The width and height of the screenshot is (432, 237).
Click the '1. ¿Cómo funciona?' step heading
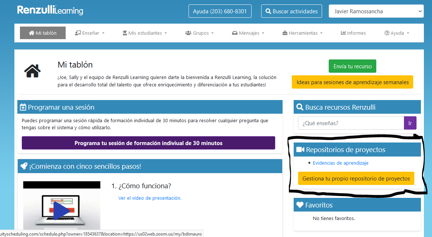(x=141, y=186)
